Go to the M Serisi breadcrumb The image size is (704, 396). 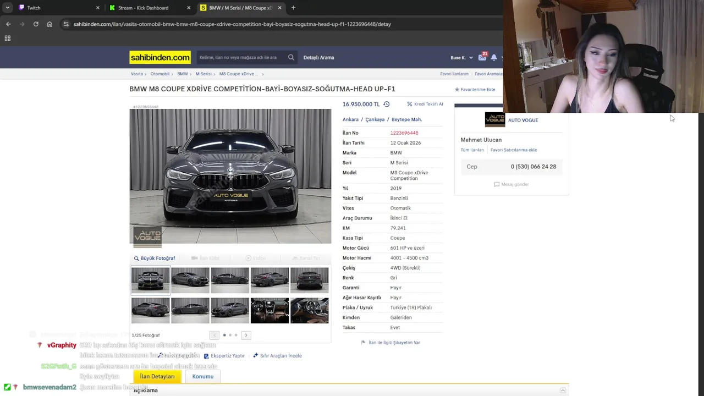pos(204,74)
